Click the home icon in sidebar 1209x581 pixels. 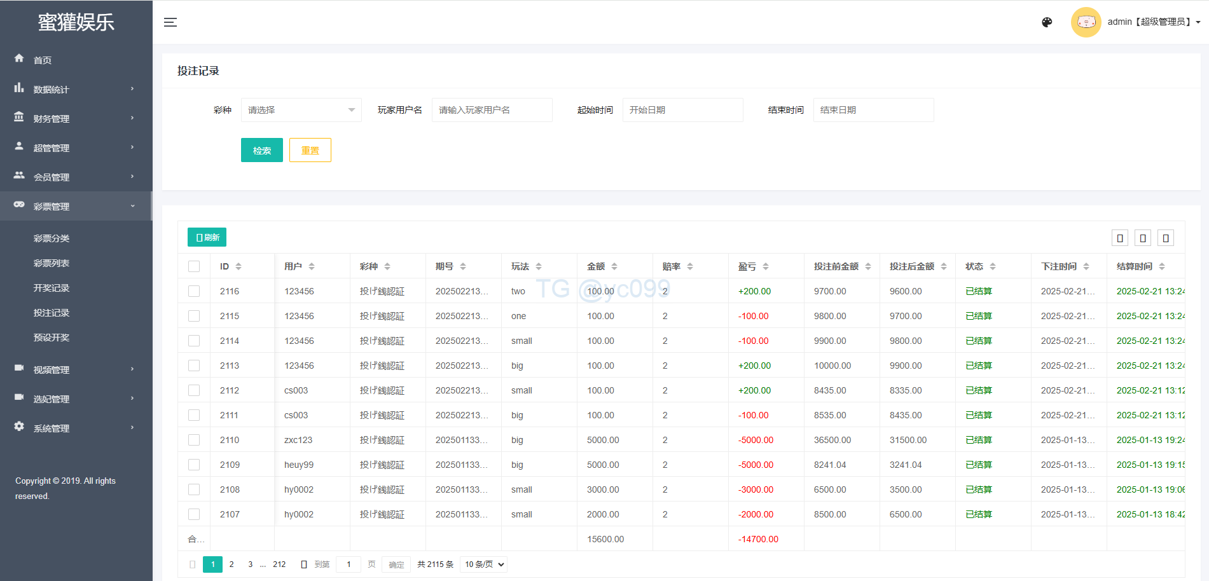(19, 58)
